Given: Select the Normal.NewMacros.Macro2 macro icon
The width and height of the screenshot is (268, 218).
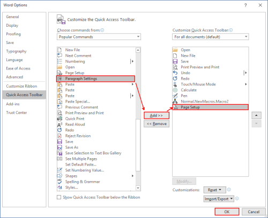Looking at the screenshot, I should pos(175,102).
